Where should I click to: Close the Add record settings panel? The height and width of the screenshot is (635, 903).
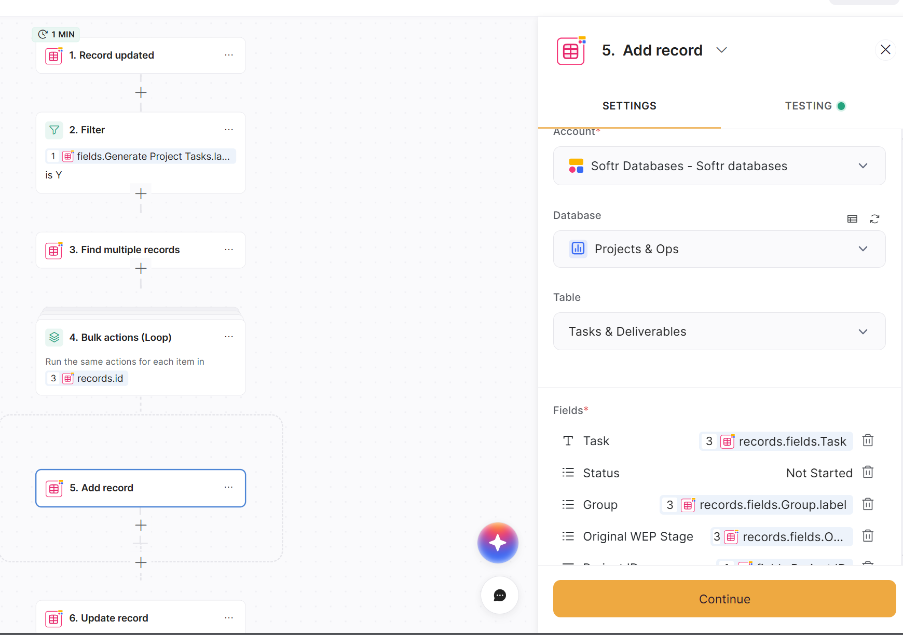point(885,50)
